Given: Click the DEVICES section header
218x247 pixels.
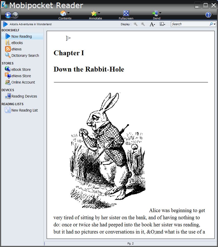Looking at the screenshot, I should [x=8, y=90].
